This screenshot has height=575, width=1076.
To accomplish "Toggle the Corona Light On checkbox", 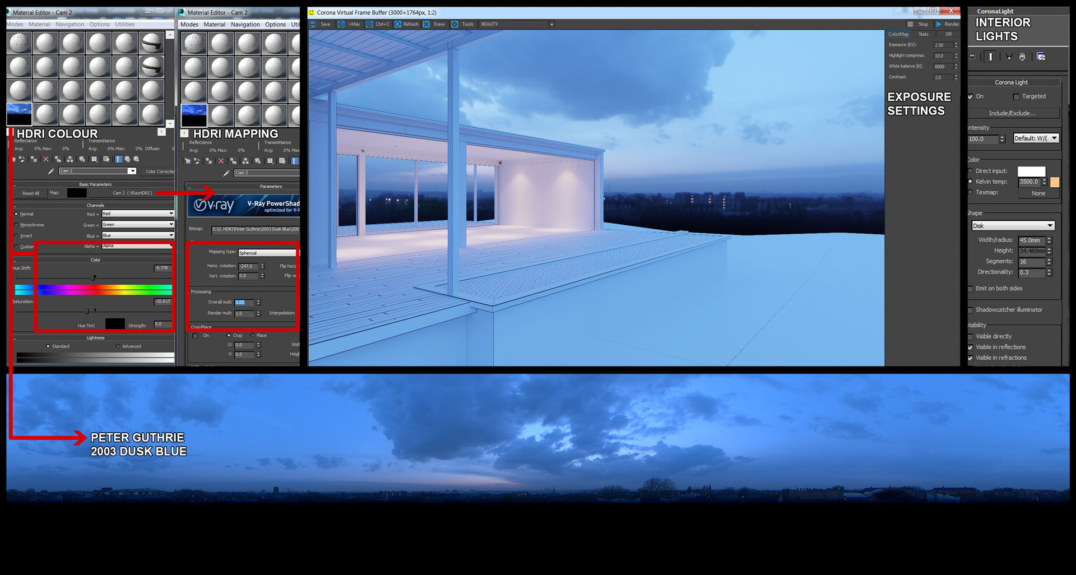I will [x=970, y=97].
